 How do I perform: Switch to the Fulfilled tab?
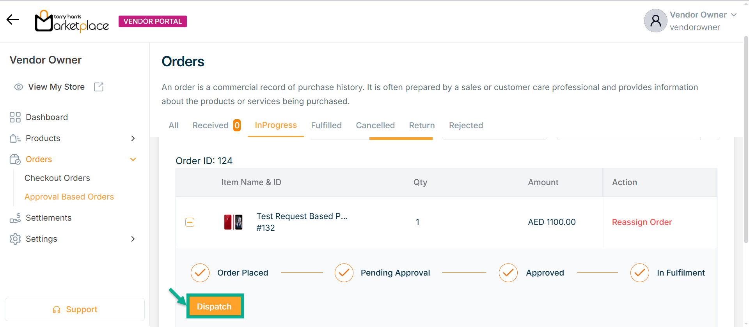[326, 125]
